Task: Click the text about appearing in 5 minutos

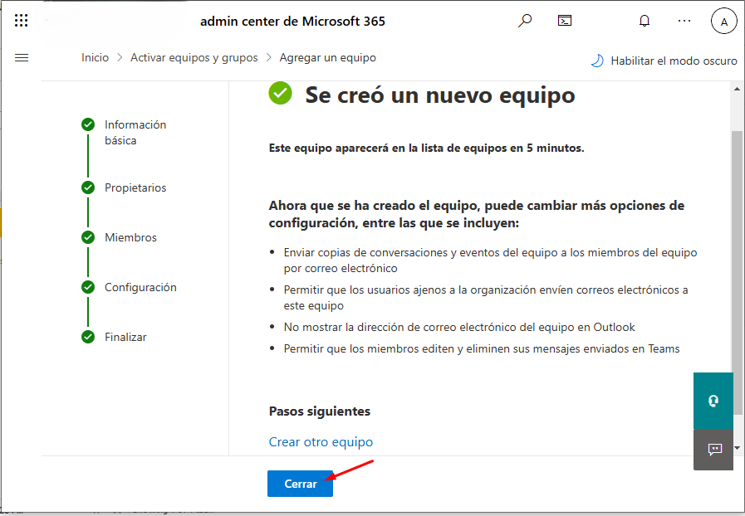Action: pyautogui.click(x=426, y=148)
